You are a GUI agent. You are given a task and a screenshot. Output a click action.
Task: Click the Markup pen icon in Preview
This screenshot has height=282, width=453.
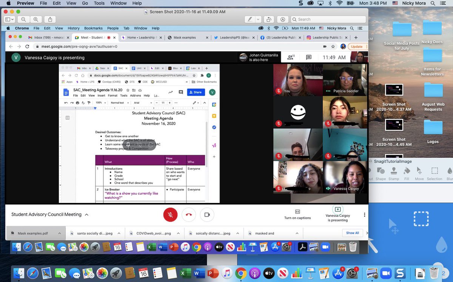click(250, 19)
